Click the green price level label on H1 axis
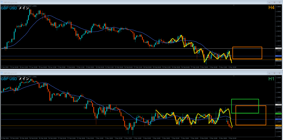The height and width of the screenshot is (140, 283). pyautogui.click(x=279, y=114)
